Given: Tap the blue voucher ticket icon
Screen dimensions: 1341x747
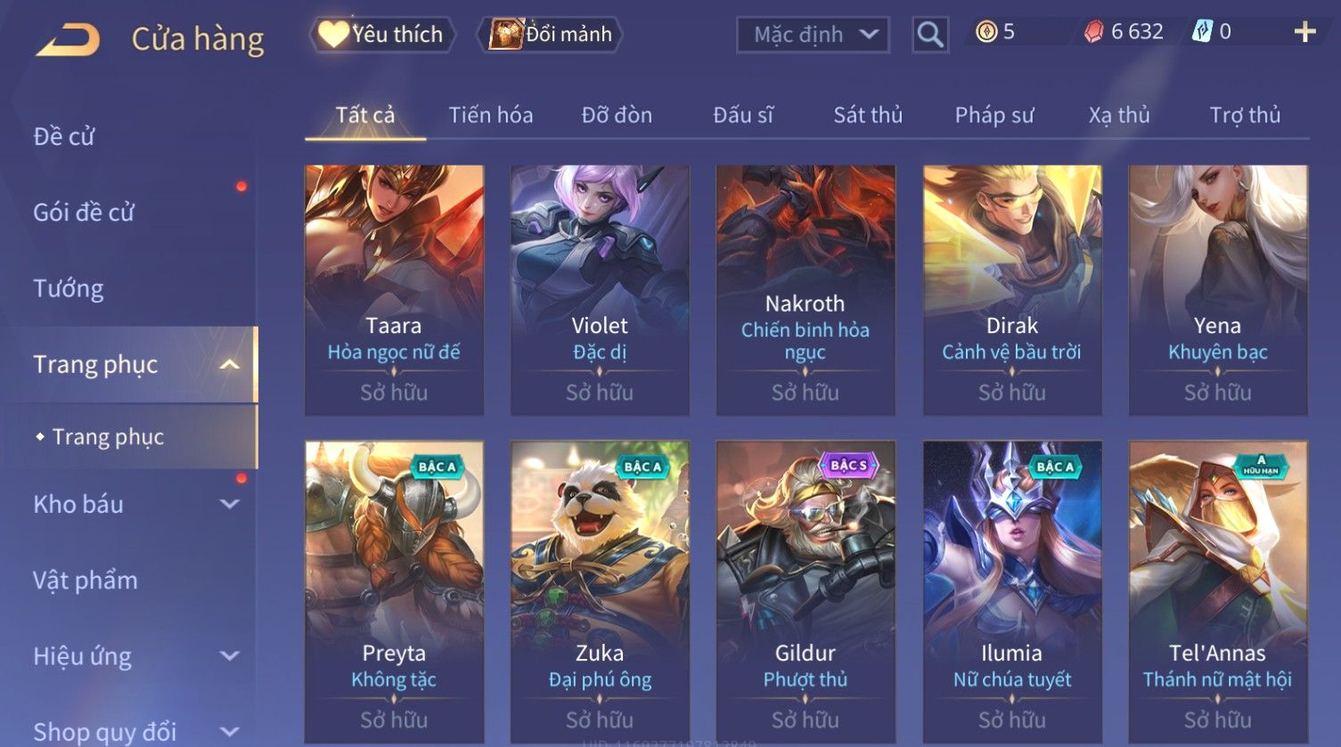Looking at the screenshot, I should coord(1202,33).
